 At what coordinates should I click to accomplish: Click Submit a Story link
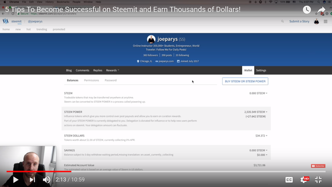[x=299, y=21]
